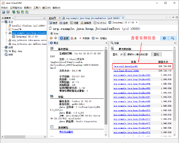
Task: Increase the largest objects count spinner
Action: (x=125, y=54)
